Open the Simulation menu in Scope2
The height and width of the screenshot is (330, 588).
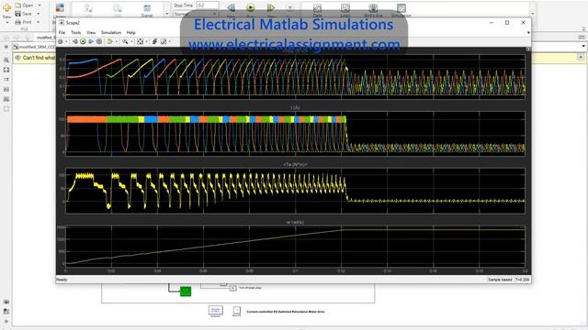(111, 33)
